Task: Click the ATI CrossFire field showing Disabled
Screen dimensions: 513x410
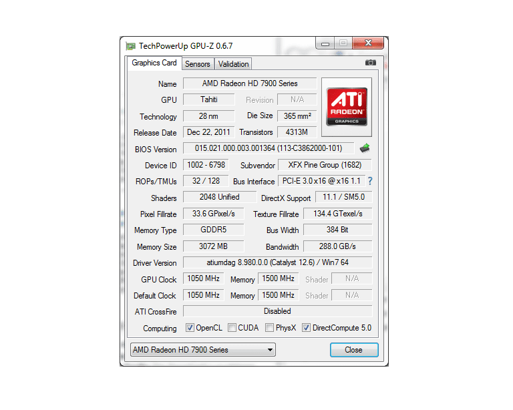Action: click(277, 311)
